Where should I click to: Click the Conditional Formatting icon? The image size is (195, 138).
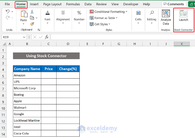pyautogui.click(x=92, y=12)
